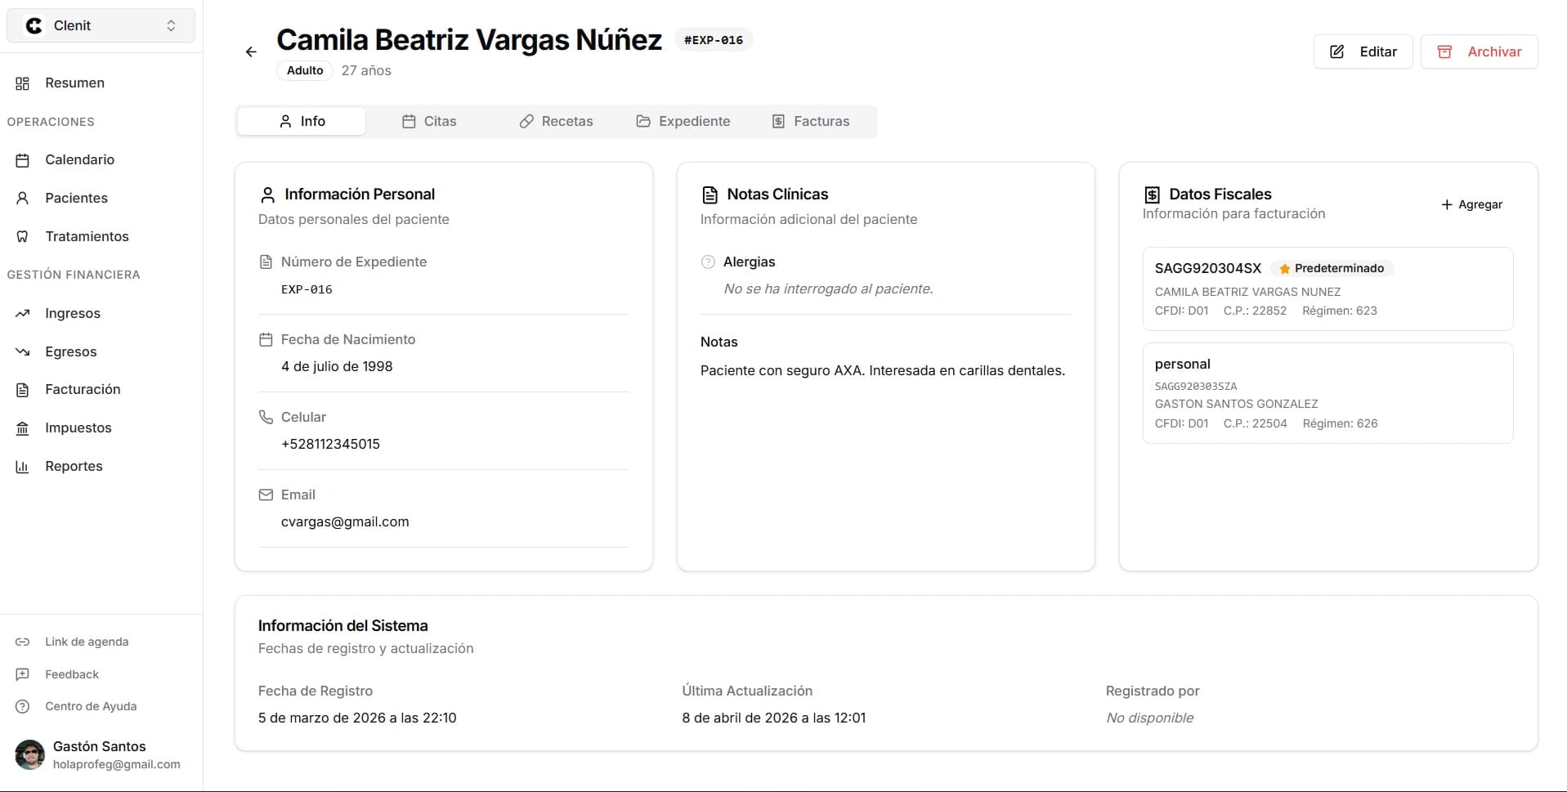1567x792 pixels.
Task: Select the SAGG920304SX fiscal card
Action: pos(1327,289)
